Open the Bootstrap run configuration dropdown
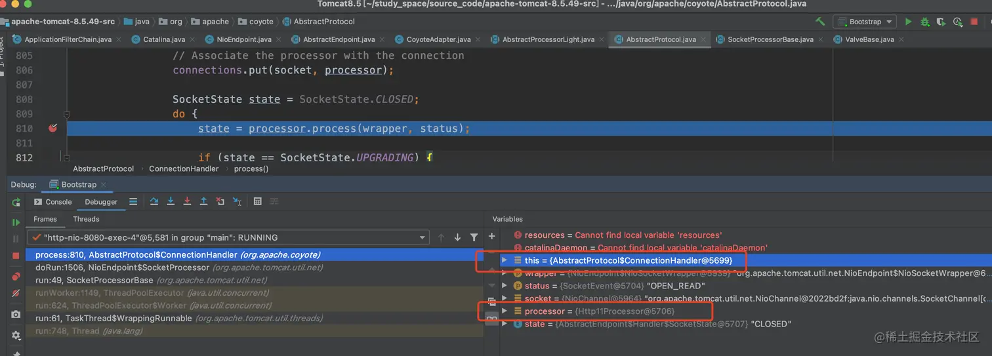The image size is (992, 356). pos(865,22)
